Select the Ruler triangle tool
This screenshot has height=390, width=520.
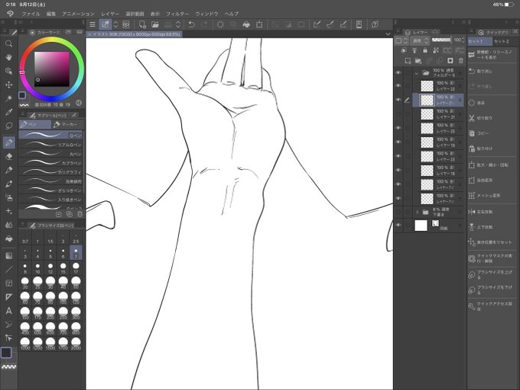pyautogui.click(x=8, y=297)
